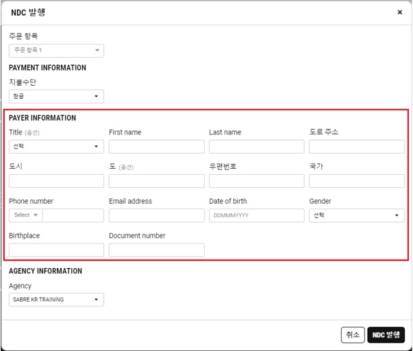Focus the First name field
This screenshot has height=351, width=413.
(156, 147)
